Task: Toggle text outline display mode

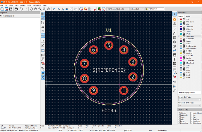Action: click(x=43, y=59)
